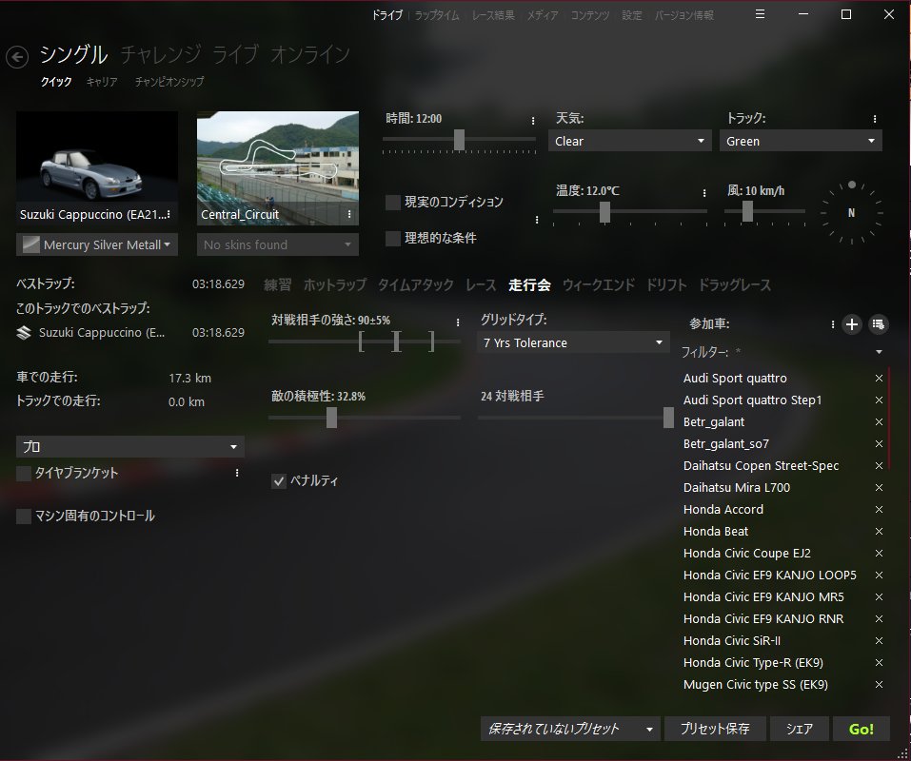Screen dimensions: 911x761
Task: Uncheck the ペナルティ checkbox
Action: pyautogui.click(x=279, y=481)
